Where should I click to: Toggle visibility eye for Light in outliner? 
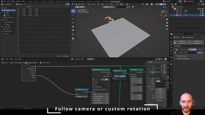pyautogui.click(x=201, y=13)
